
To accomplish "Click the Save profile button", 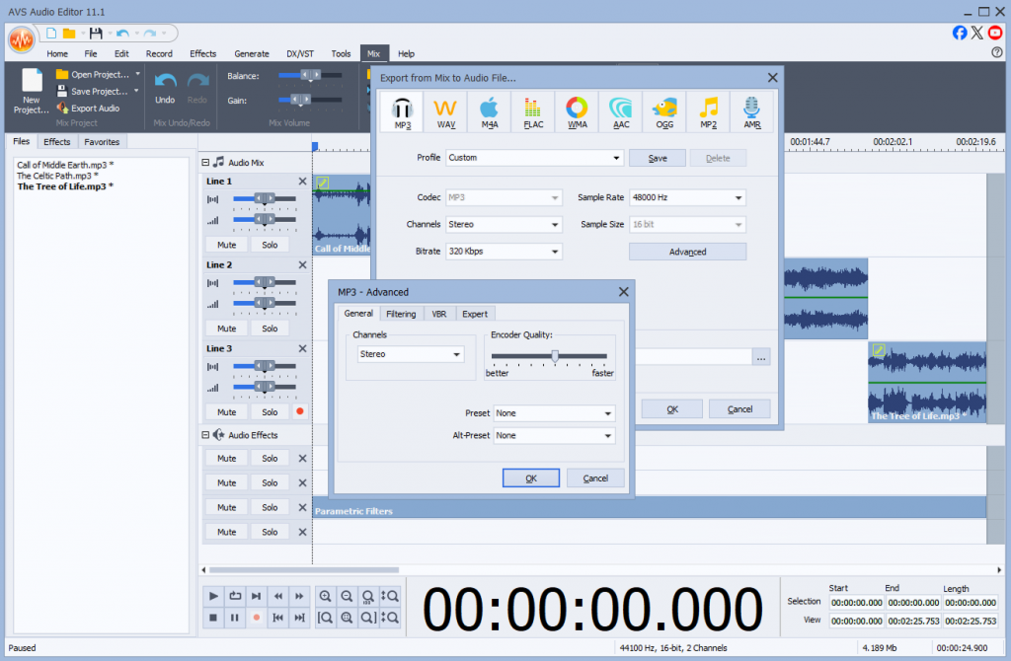I will (658, 158).
